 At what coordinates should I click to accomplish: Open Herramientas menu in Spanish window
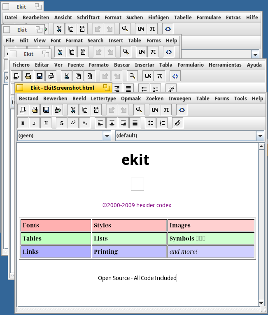pyautogui.click(x=225, y=65)
